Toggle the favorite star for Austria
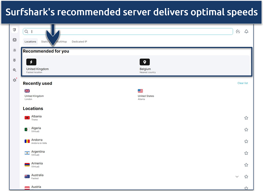263x191 pixels. coord(246,188)
